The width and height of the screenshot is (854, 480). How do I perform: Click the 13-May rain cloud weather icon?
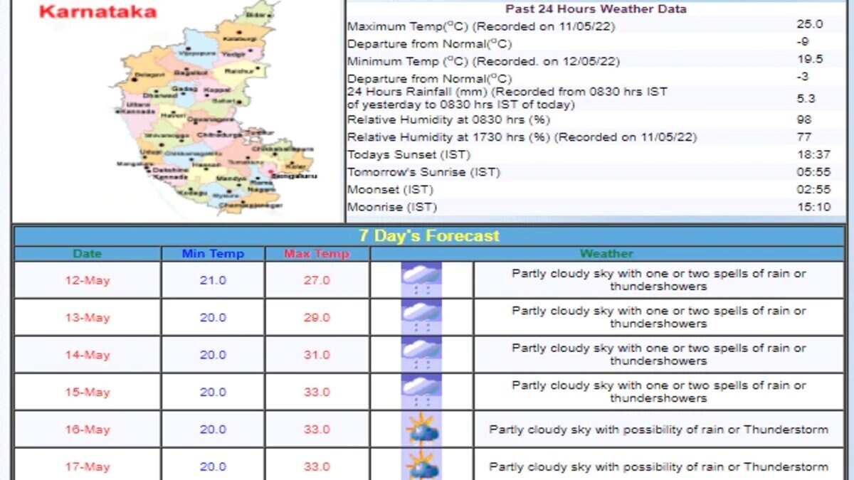pos(421,317)
